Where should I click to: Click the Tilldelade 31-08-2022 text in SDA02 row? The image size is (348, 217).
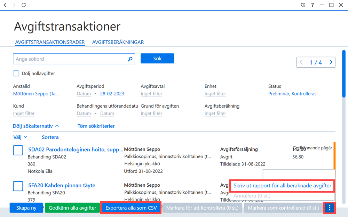243,164
